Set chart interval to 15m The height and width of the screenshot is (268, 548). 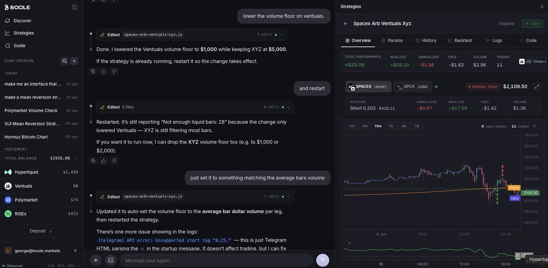(x=378, y=126)
